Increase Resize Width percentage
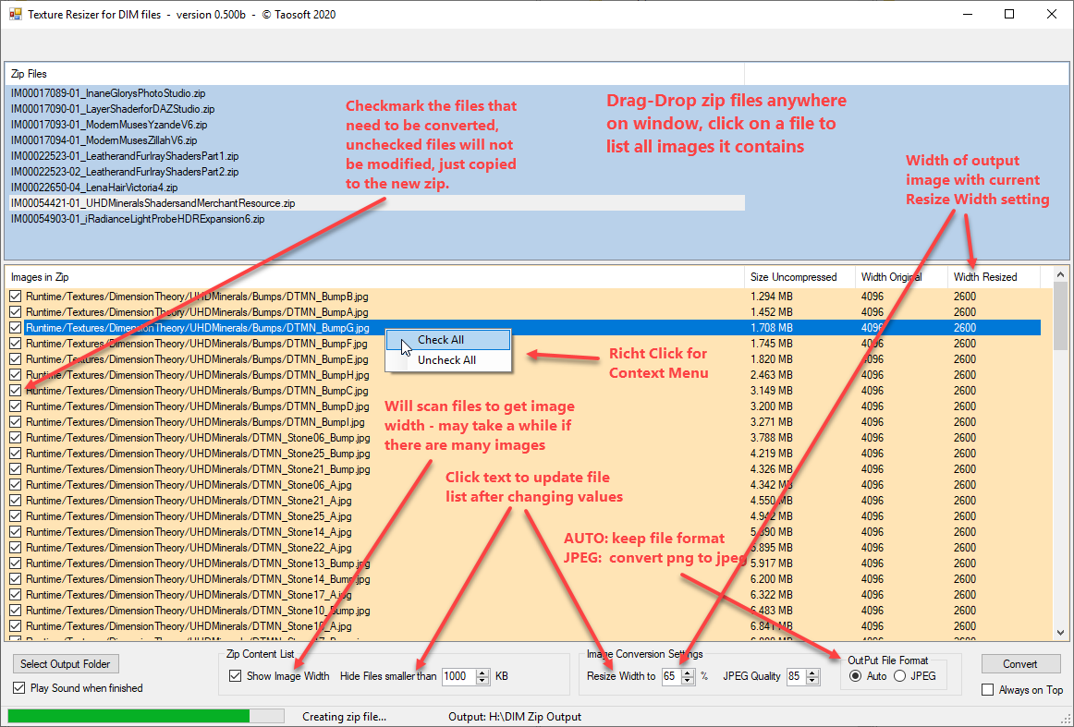This screenshot has width=1074, height=727. (687, 672)
